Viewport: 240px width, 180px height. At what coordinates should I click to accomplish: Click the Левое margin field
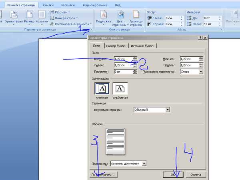click(x=123, y=65)
